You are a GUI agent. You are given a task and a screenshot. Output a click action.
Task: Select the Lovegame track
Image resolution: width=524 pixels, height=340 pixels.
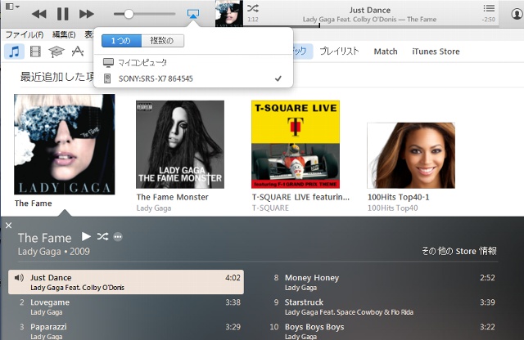point(126,307)
